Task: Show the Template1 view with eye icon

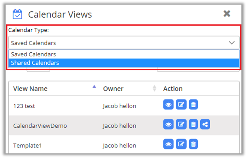Action: [x=168, y=144]
